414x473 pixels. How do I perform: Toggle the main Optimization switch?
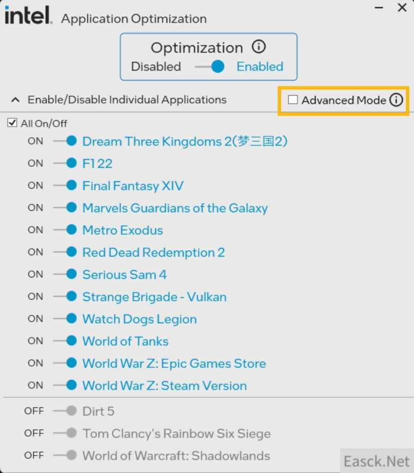[x=210, y=67]
